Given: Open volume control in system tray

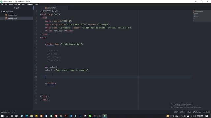Looking at the screenshot, I should pos(194,116).
